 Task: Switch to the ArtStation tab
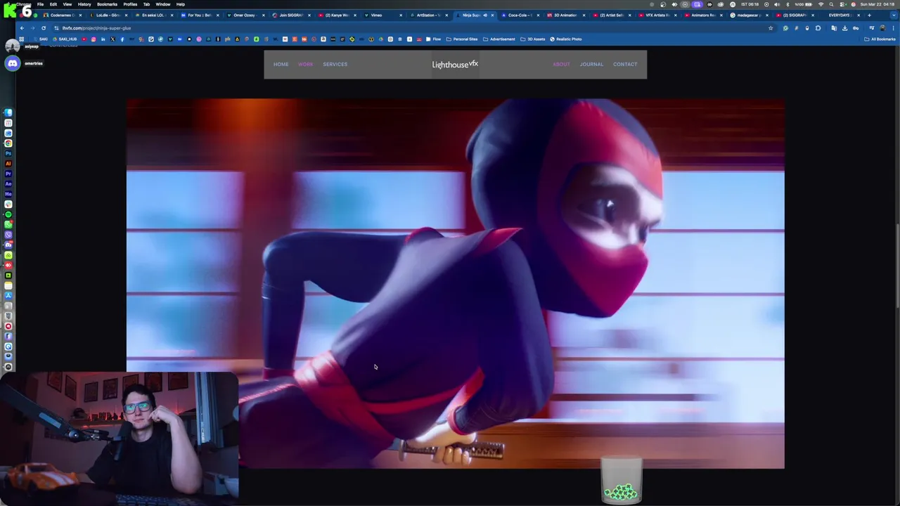(x=427, y=15)
